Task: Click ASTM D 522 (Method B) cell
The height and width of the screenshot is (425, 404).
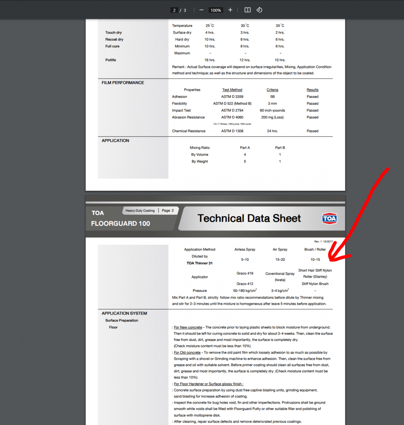Action: (x=232, y=104)
